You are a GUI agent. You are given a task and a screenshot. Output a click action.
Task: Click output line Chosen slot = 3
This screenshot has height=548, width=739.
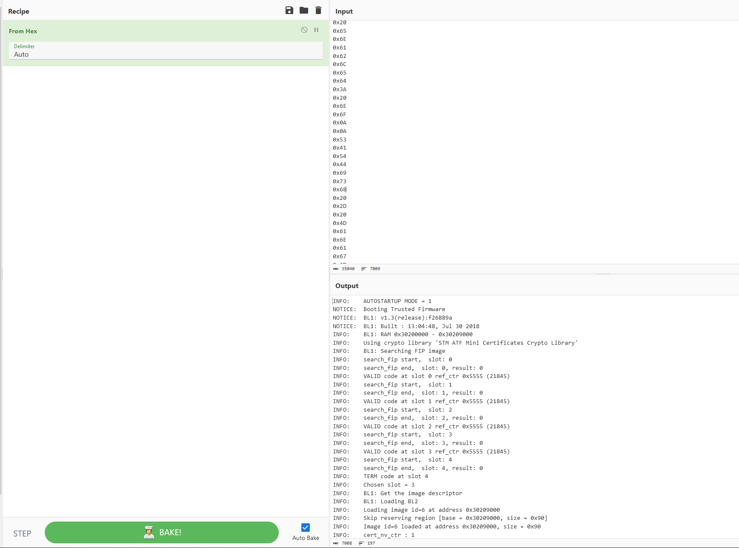(x=374, y=485)
